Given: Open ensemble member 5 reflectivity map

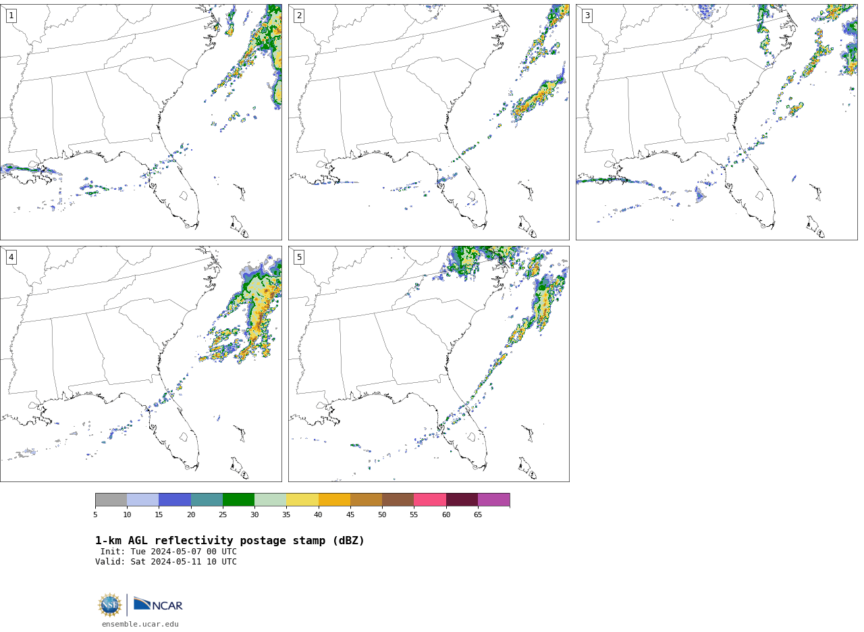Looking at the screenshot, I should pos(429,364).
